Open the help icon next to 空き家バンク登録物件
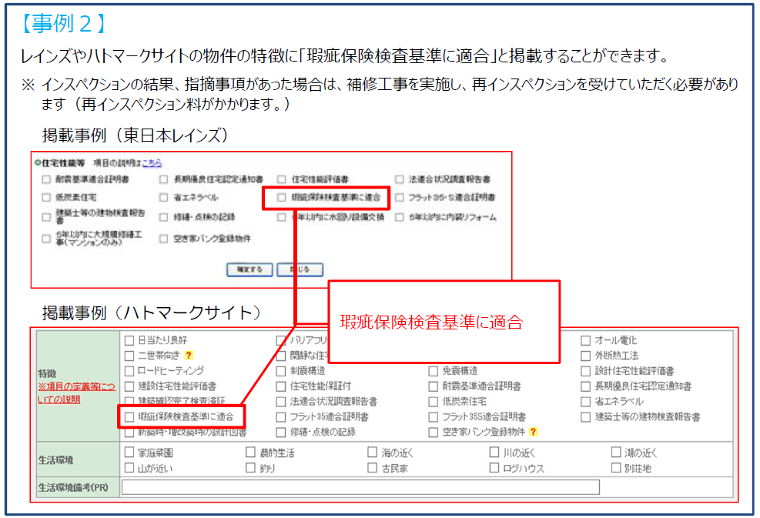Image resolution: width=760 pixels, height=518 pixels. point(533,433)
